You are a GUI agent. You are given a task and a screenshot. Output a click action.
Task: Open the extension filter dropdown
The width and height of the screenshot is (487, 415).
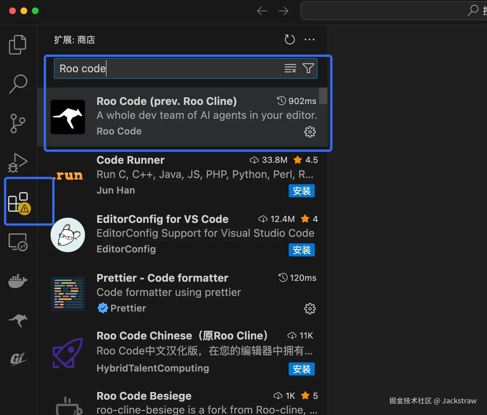[x=308, y=68]
